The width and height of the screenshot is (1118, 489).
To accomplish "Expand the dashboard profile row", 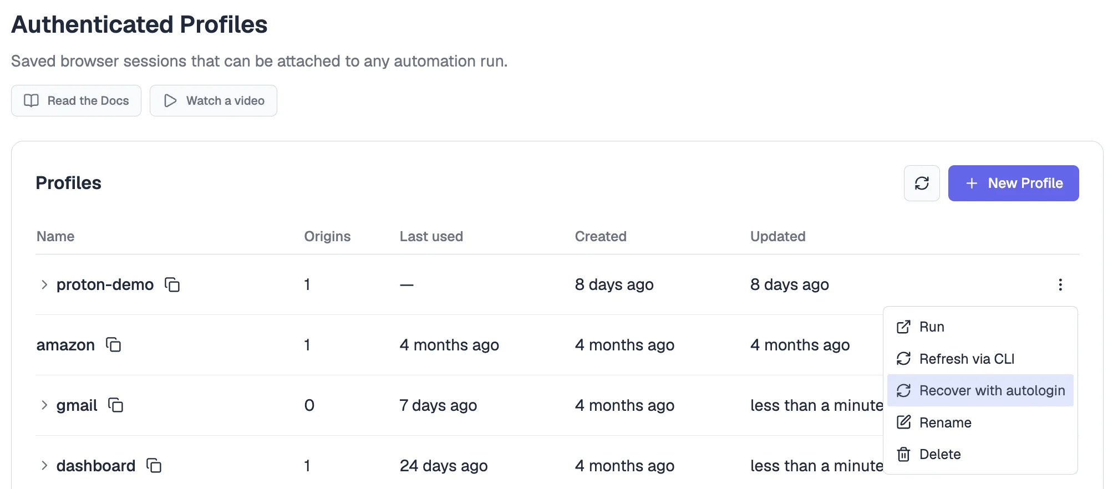I will click(x=44, y=466).
